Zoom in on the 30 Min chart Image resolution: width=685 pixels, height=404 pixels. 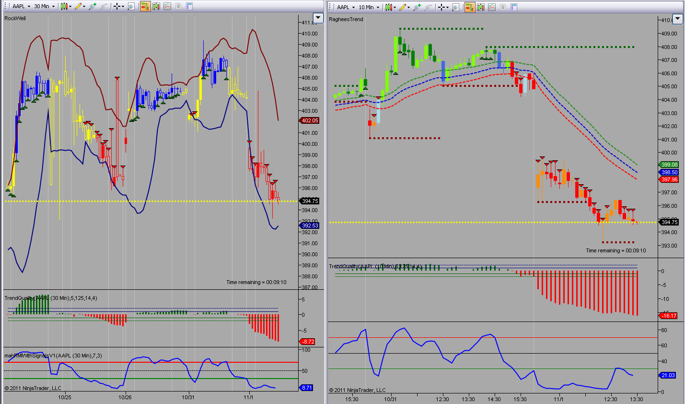(x=93, y=7)
